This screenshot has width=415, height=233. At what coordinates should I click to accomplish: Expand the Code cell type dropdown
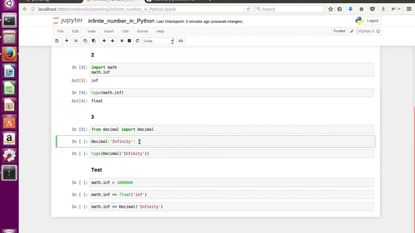158,41
